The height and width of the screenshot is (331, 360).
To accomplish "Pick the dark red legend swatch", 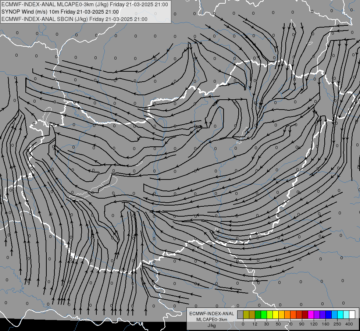I will point(305,314).
